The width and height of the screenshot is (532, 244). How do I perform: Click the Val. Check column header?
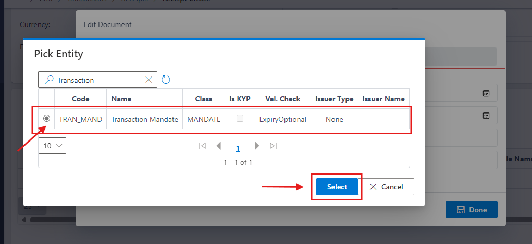(282, 99)
